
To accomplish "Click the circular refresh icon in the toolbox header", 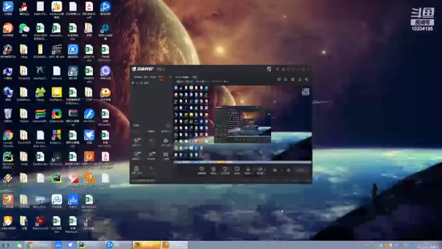I will tap(169, 125).
